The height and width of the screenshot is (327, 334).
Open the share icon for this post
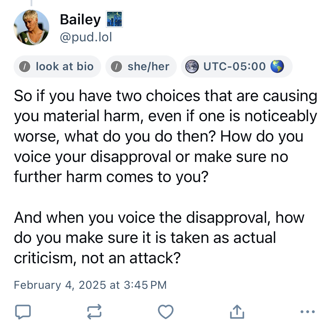click(x=237, y=312)
